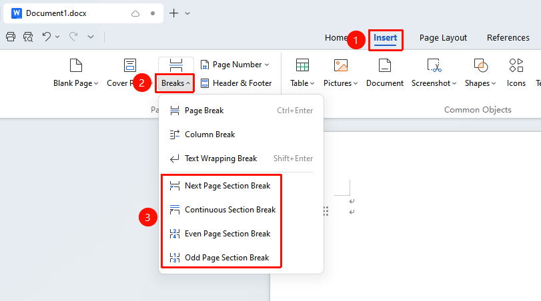Open the quick access toolbar customize chevron
The height and width of the screenshot is (301, 541).
[x=91, y=37]
